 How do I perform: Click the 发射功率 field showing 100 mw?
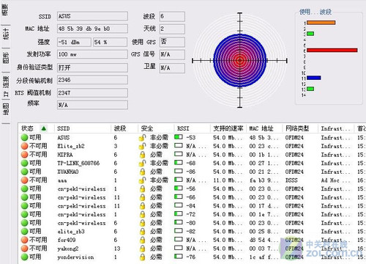pos(92,54)
